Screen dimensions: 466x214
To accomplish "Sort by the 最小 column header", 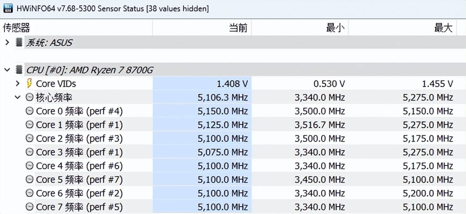I will [x=335, y=28].
